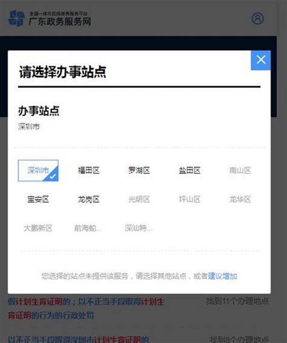Select 罗湖区 station

click(x=139, y=171)
